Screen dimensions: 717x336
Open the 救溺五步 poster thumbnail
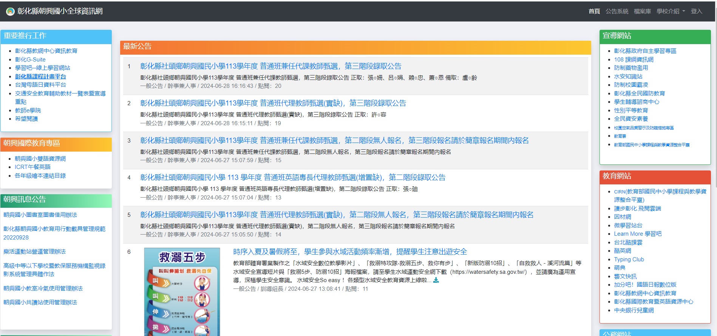(182, 292)
